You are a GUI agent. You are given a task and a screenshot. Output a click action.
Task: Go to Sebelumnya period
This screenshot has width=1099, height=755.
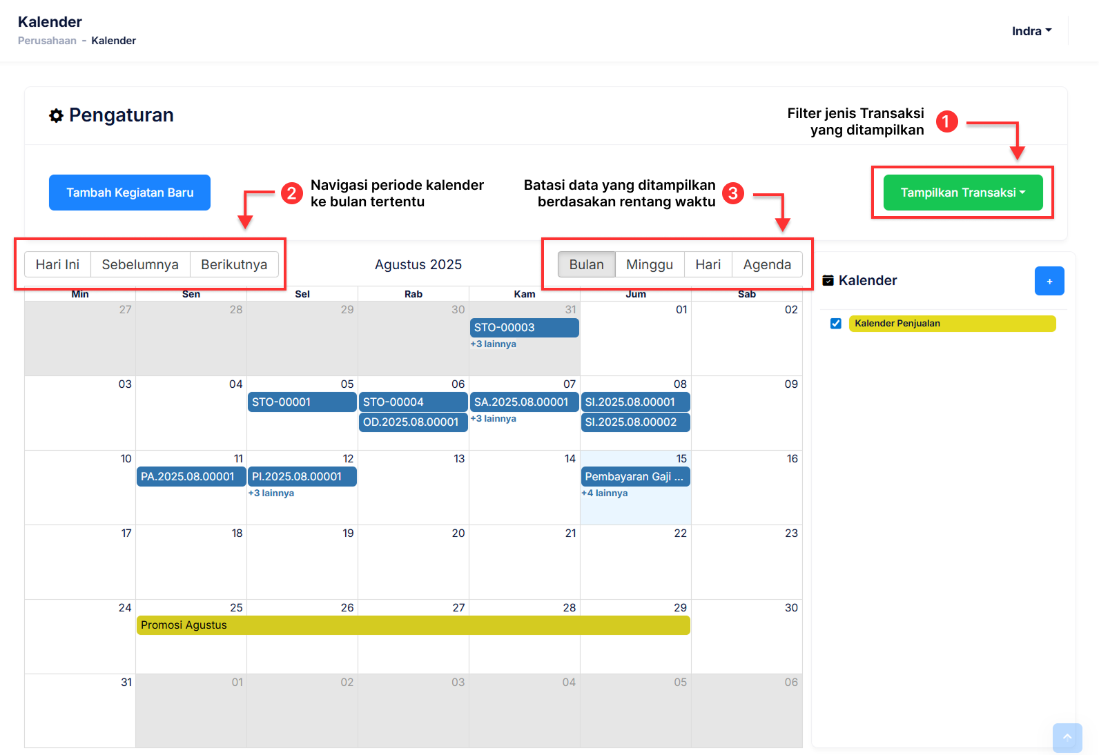coord(140,264)
